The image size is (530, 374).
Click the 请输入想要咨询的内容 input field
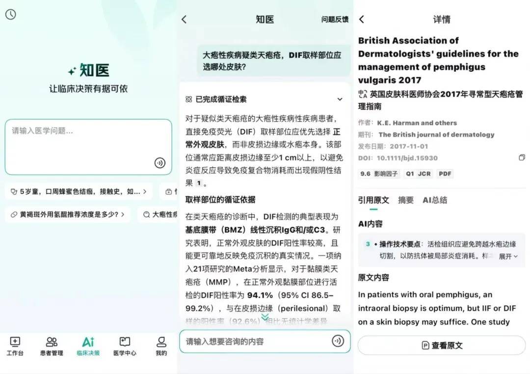[x=265, y=342]
